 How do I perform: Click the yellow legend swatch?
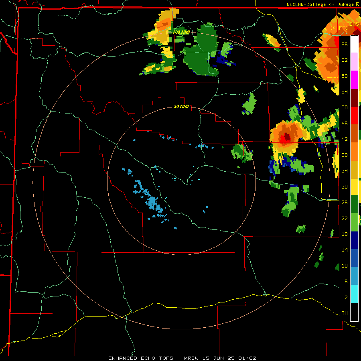click(354, 187)
